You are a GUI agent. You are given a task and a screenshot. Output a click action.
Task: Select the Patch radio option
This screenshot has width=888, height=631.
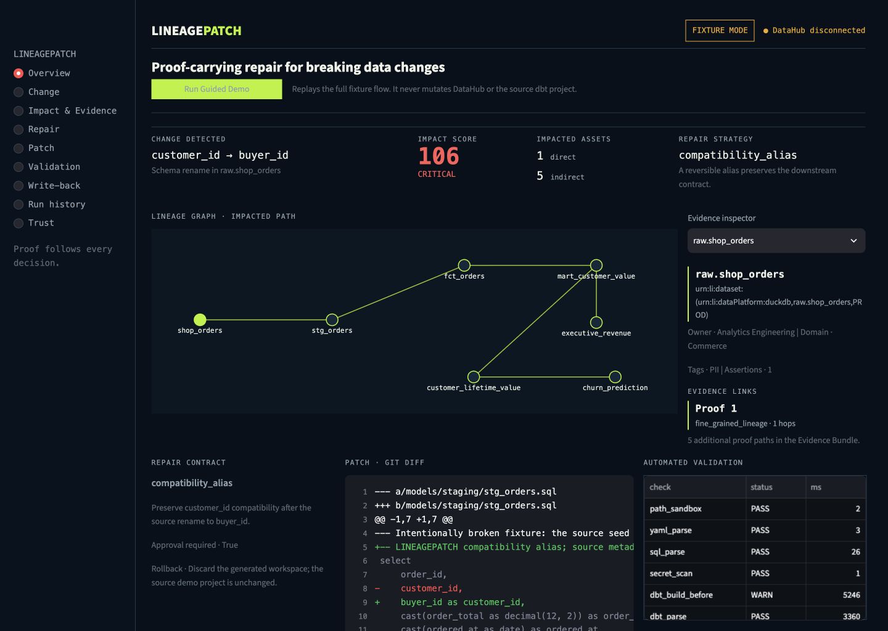[x=34, y=148]
